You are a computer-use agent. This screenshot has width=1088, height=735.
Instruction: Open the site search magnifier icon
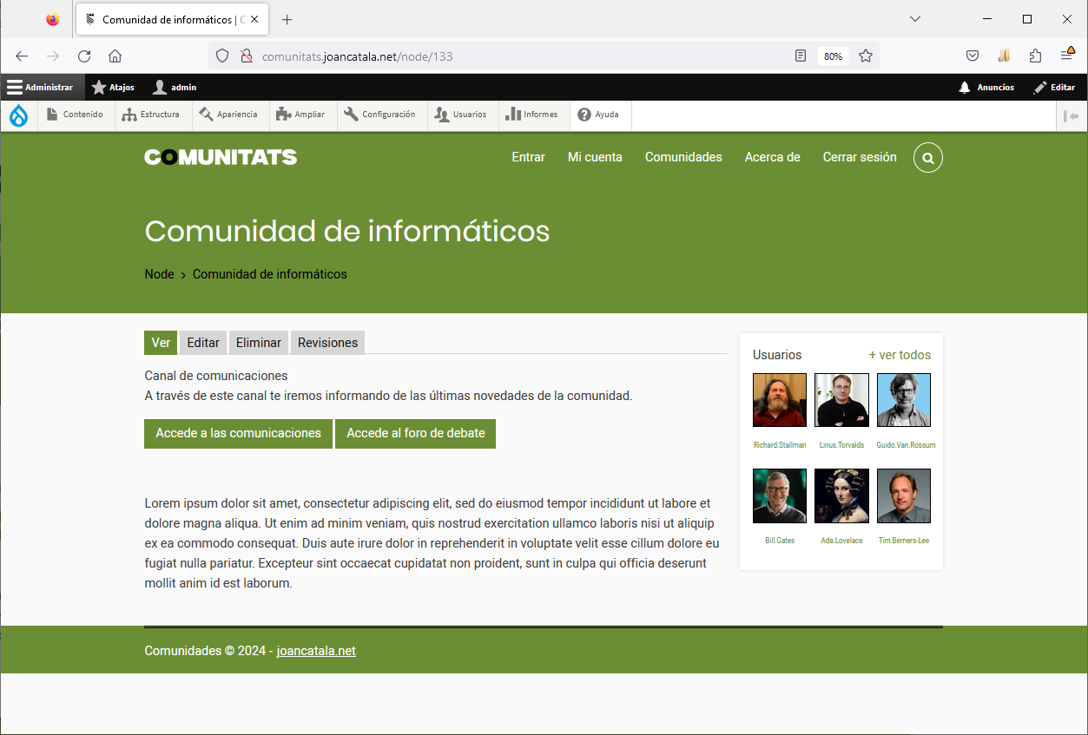[928, 158]
